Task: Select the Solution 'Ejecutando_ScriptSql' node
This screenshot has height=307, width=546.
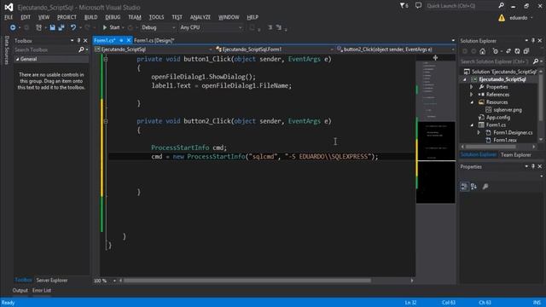Action: click(500, 72)
